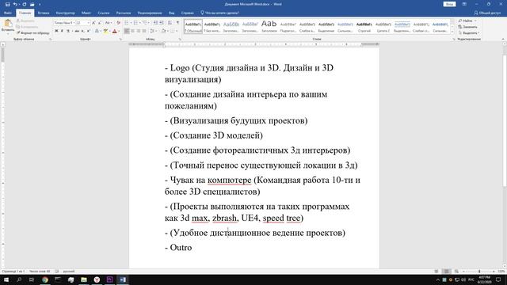This screenshot has width=507, height=285.
Task: Switch to the Design (Конструктор) tab
Action: point(65,13)
